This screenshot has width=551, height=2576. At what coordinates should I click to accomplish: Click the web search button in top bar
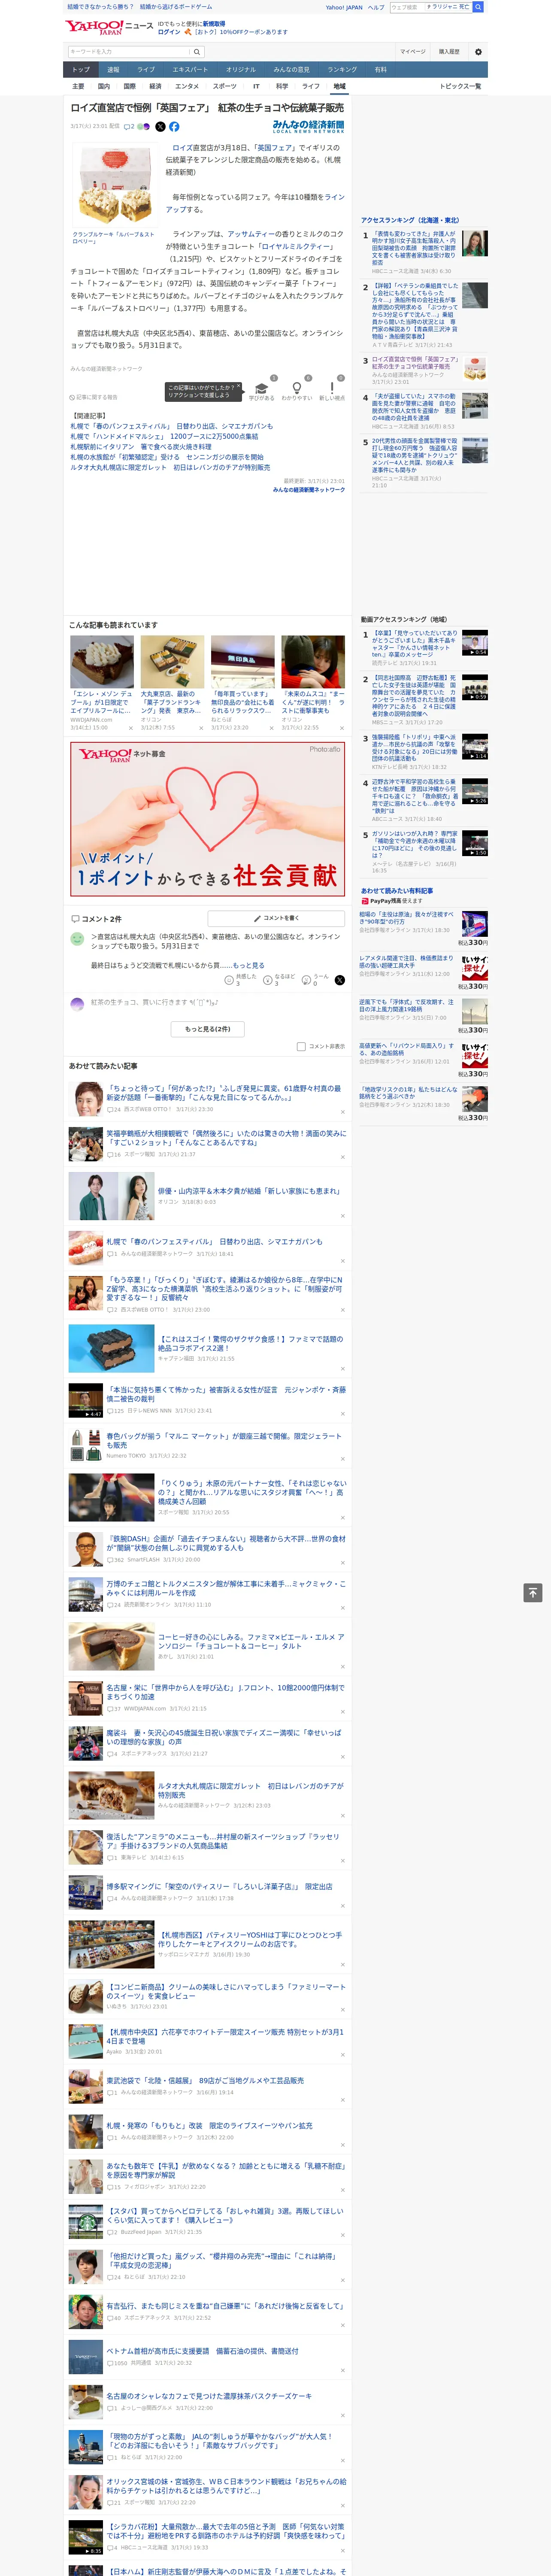(x=478, y=7)
